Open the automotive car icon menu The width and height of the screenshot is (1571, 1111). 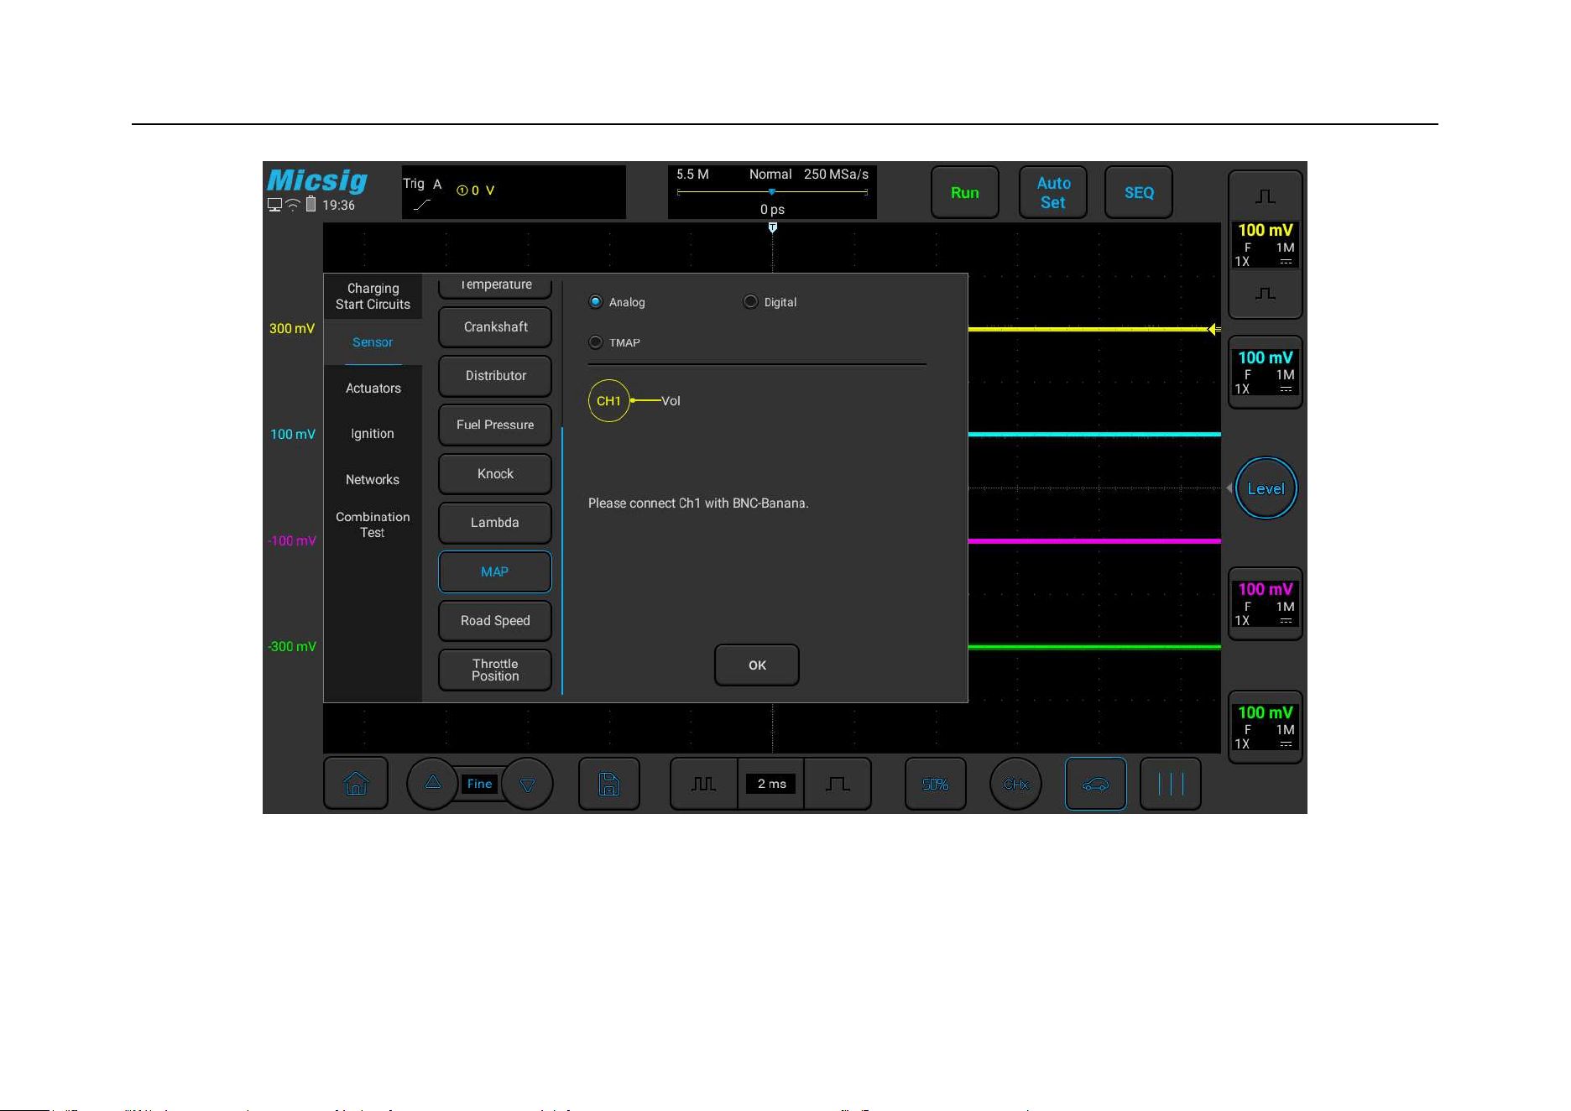pos(1096,784)
